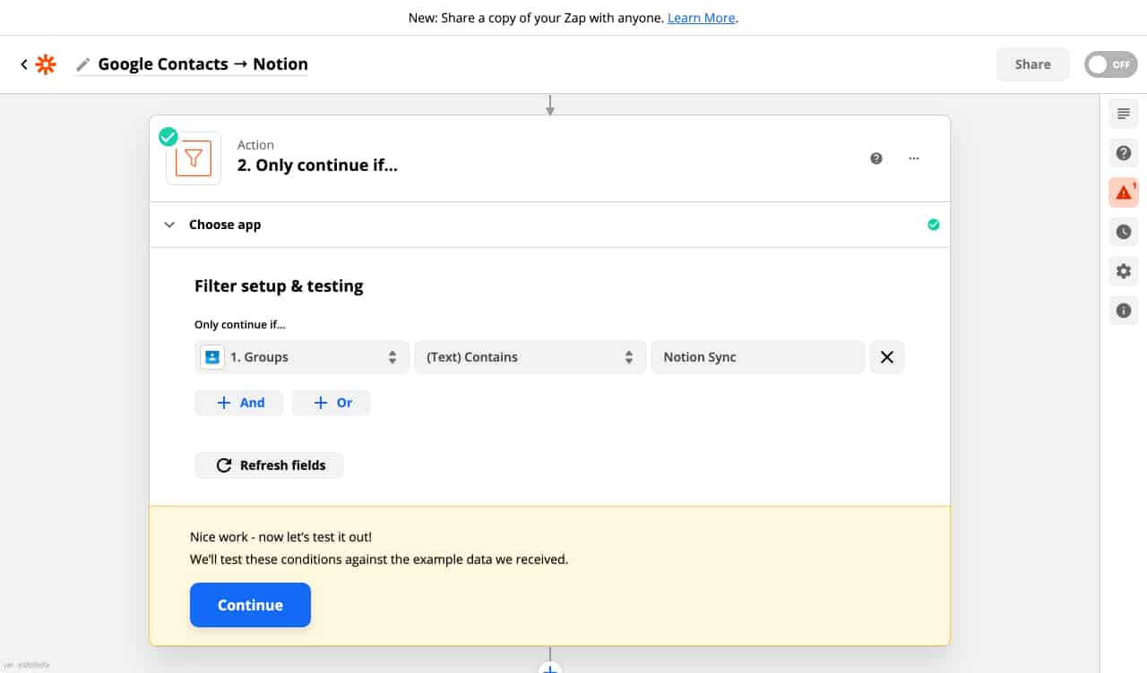Screen dimensions: 1147x673
Task: Open the '1. Groups' field dropdown
Action: [301, 356]
